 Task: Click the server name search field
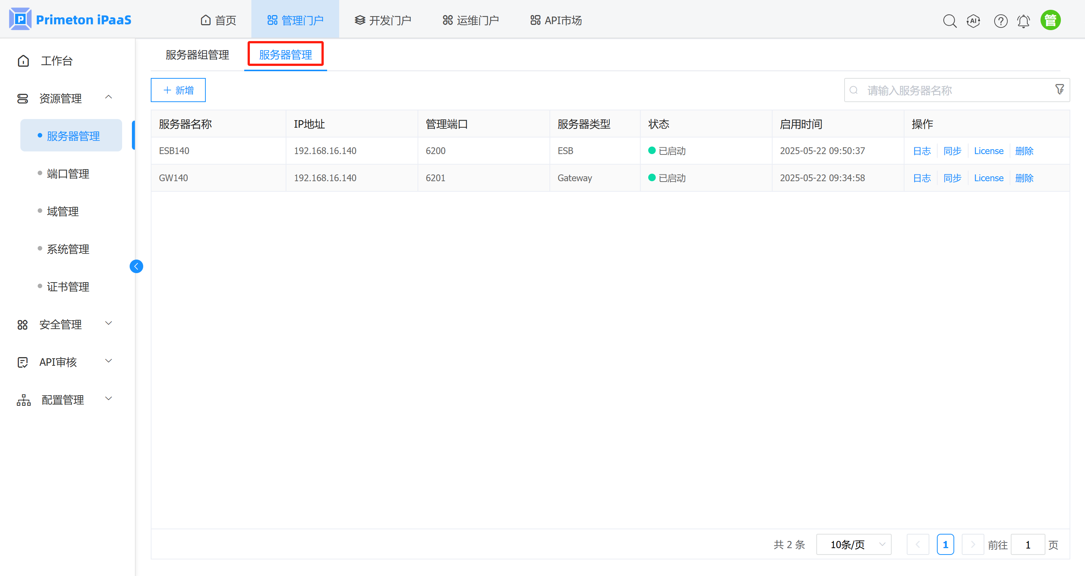927,90
